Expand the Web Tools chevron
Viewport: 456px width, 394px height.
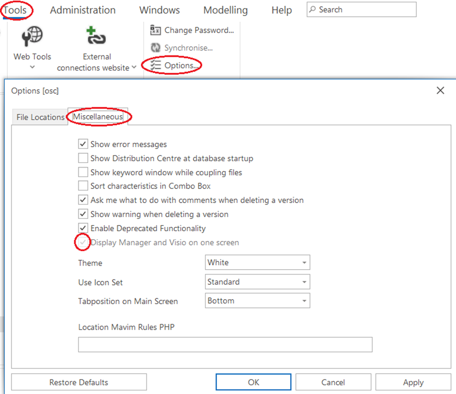coord(33,68)
